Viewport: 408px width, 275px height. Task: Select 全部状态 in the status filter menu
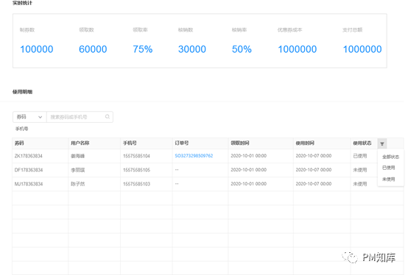coord(390,157)
